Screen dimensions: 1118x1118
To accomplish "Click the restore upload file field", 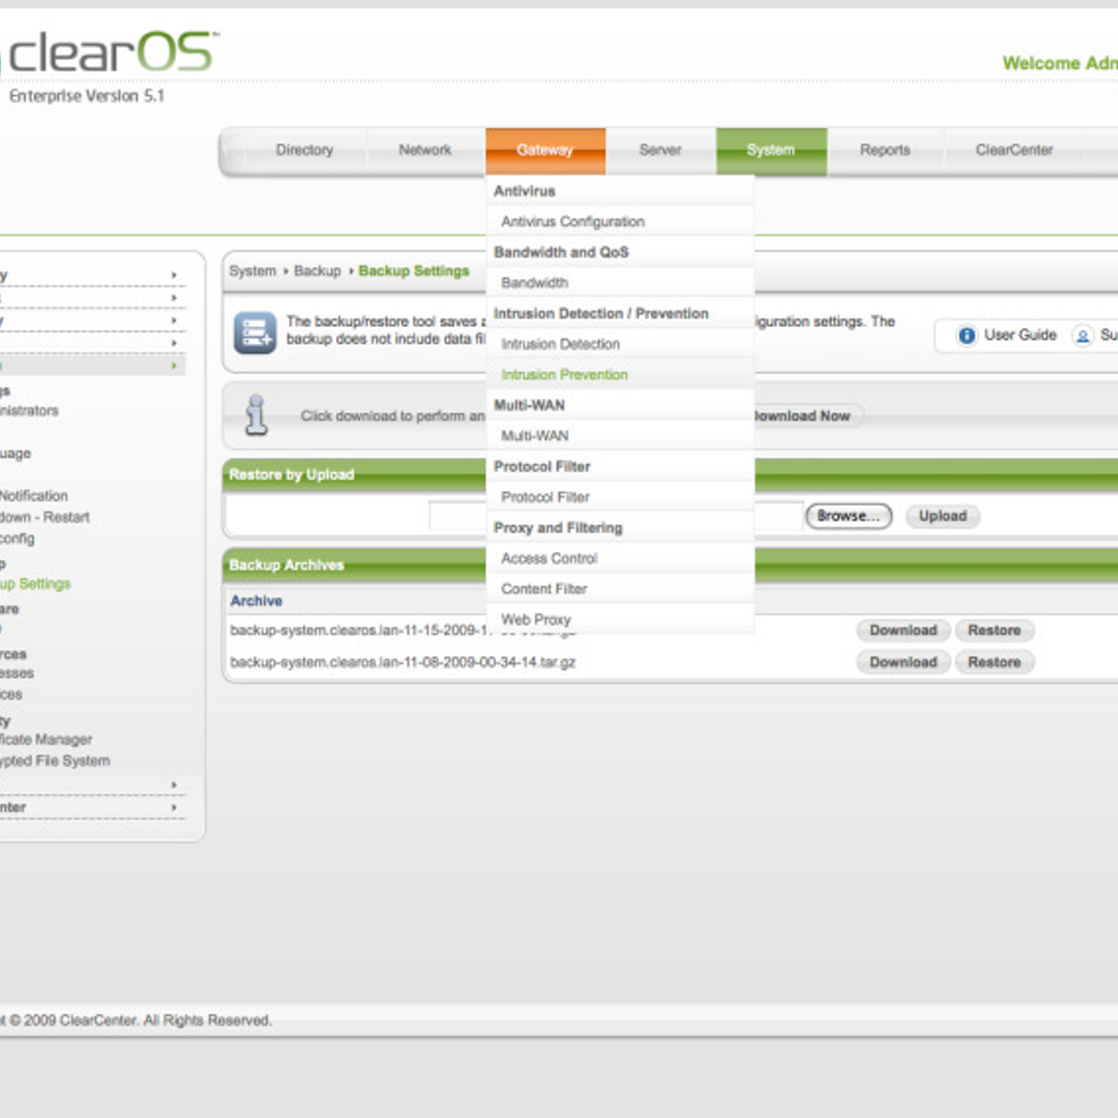I will 616,516.
